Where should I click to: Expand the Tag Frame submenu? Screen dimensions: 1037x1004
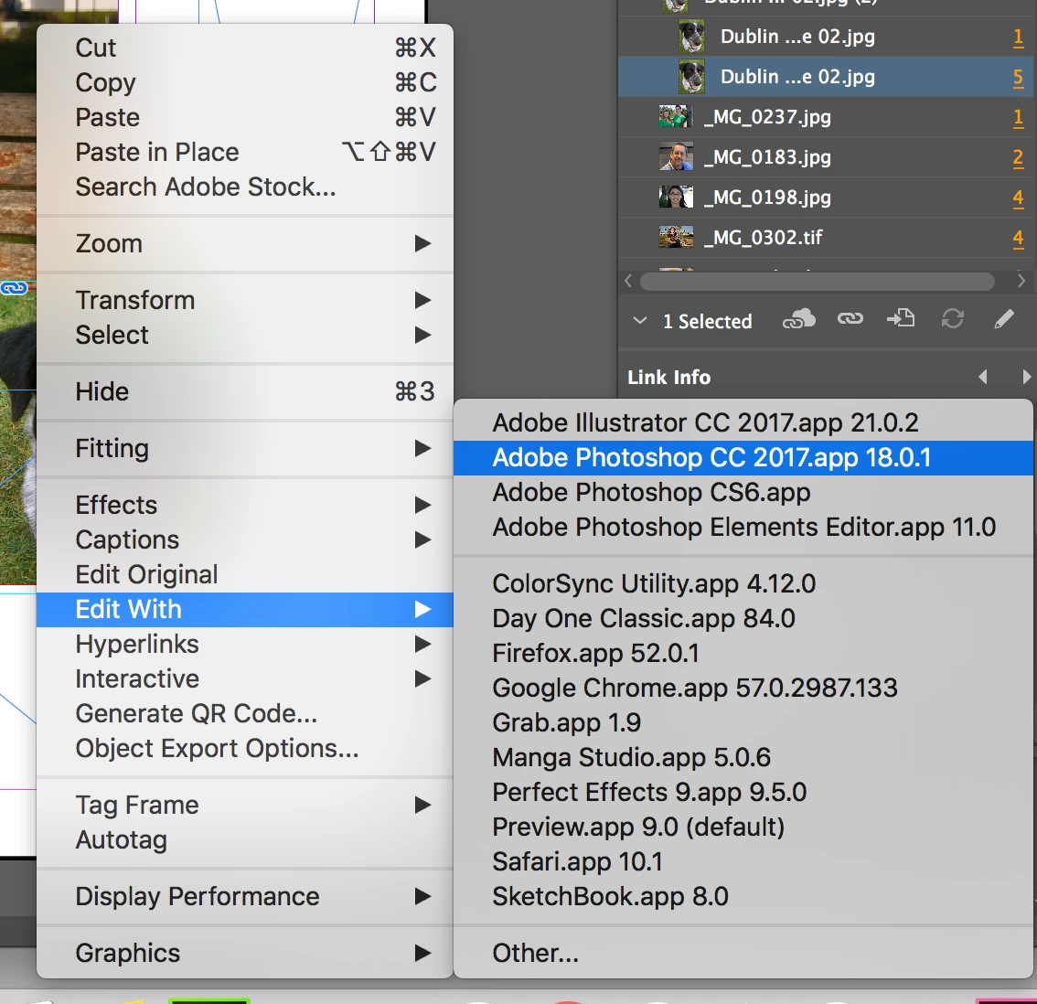[x=245, y=805]
